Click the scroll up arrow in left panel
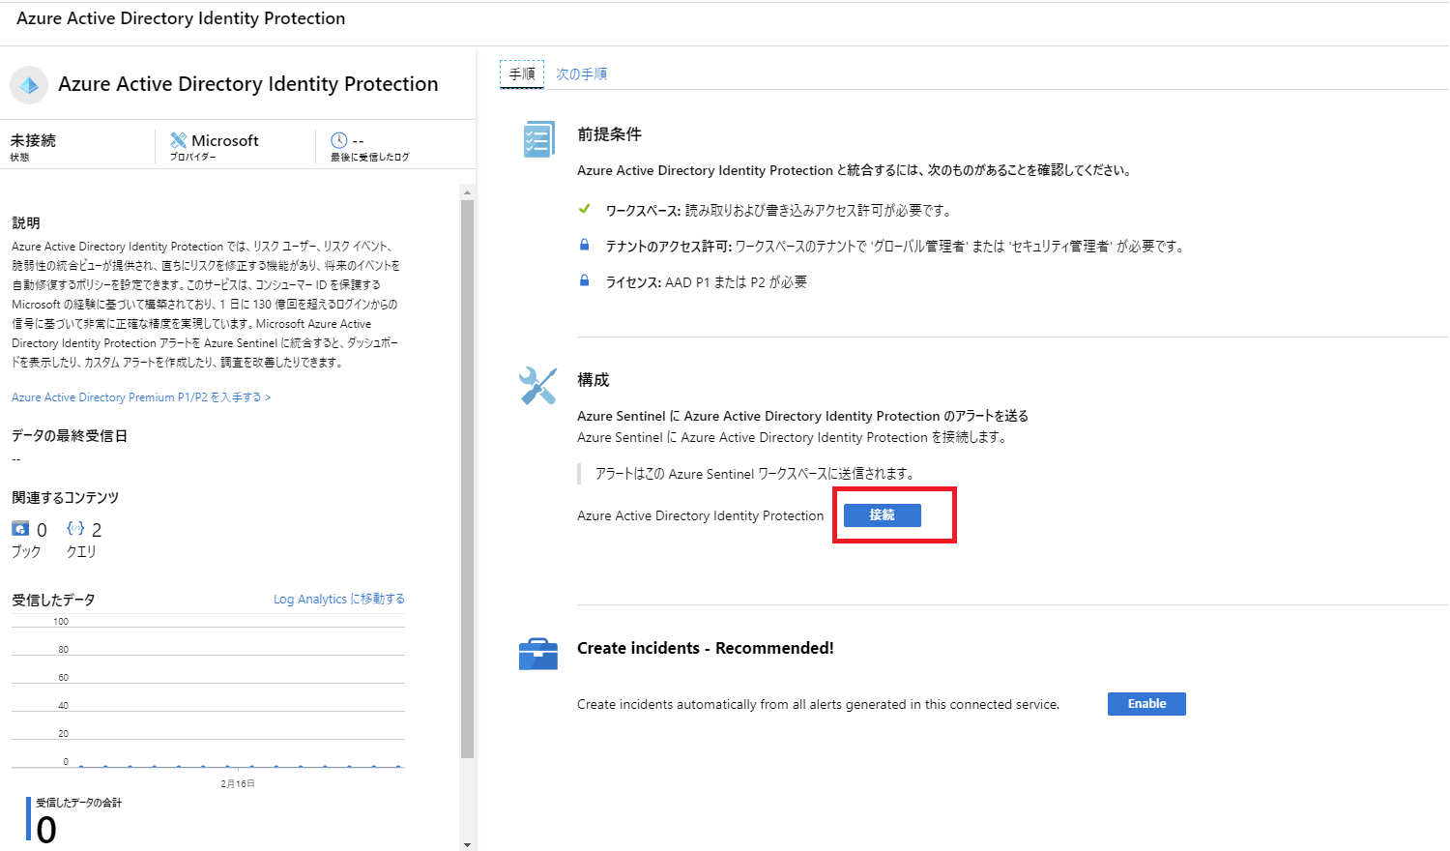 tap(468, 192)
